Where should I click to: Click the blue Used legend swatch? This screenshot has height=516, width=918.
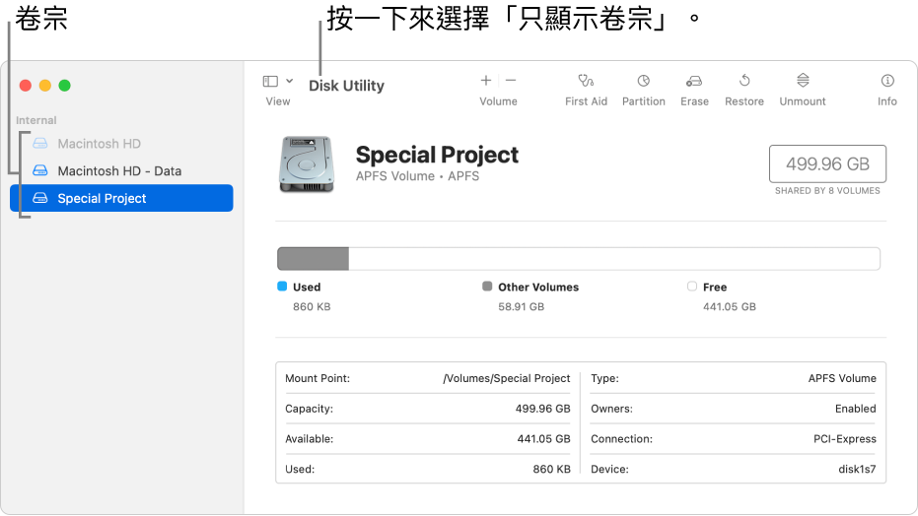point(282,287)
